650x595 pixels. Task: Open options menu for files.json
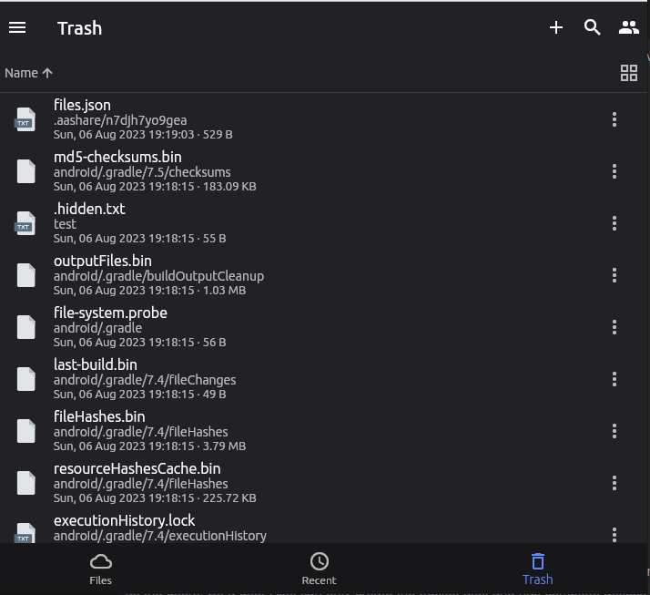click(614, 119)
